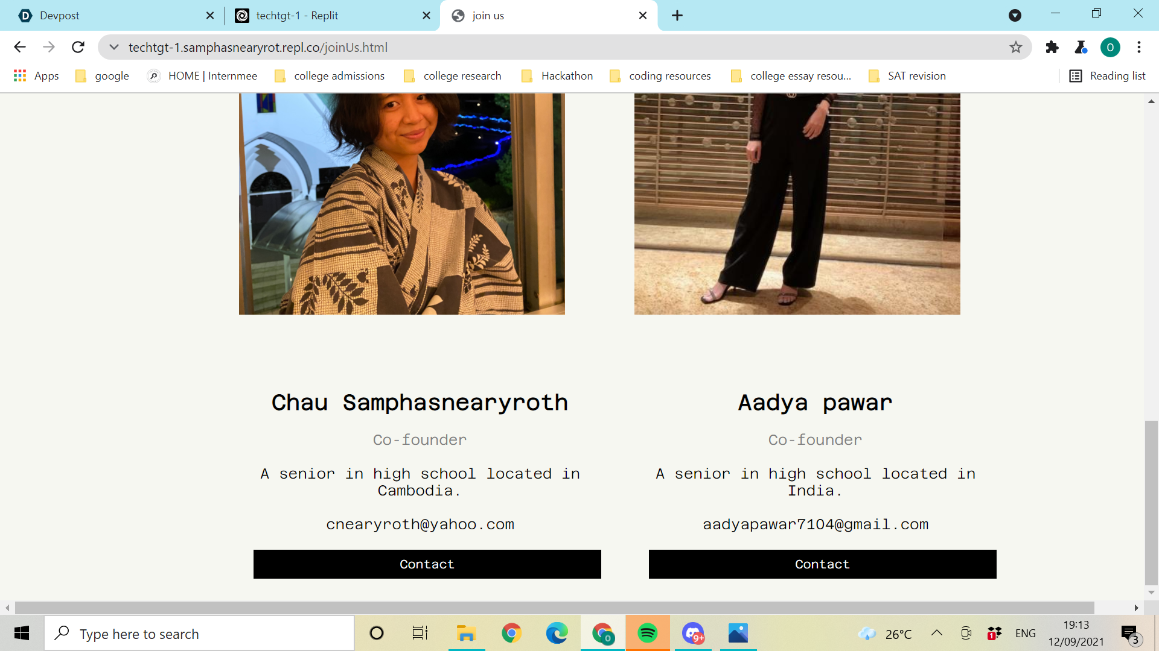Screen dimensions: 1159x651
Task: Launch Spotify from the taskbar
Action: (647, 633)
